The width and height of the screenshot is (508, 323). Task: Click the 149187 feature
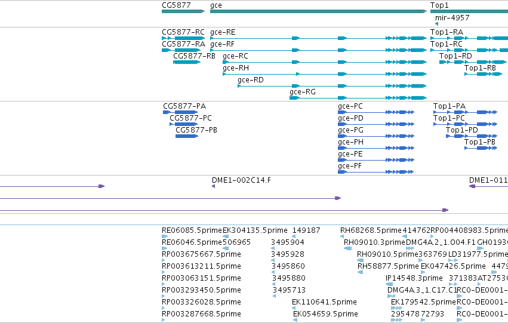tap(294, 236)
